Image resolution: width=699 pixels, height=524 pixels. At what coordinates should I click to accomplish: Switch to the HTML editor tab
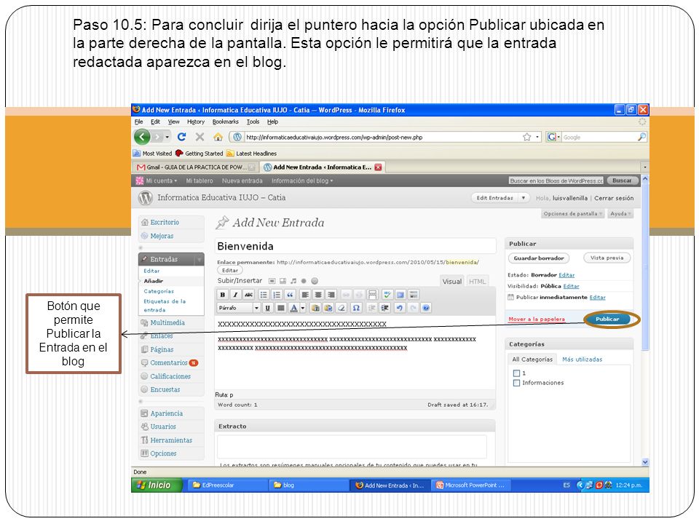pyautogui.click(x=478, y=282)
